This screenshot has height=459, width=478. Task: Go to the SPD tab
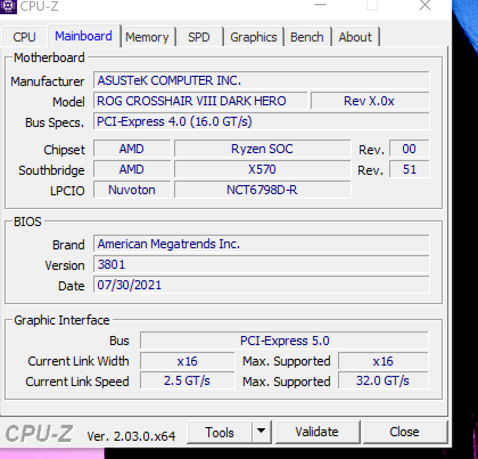tap(199, 37)
